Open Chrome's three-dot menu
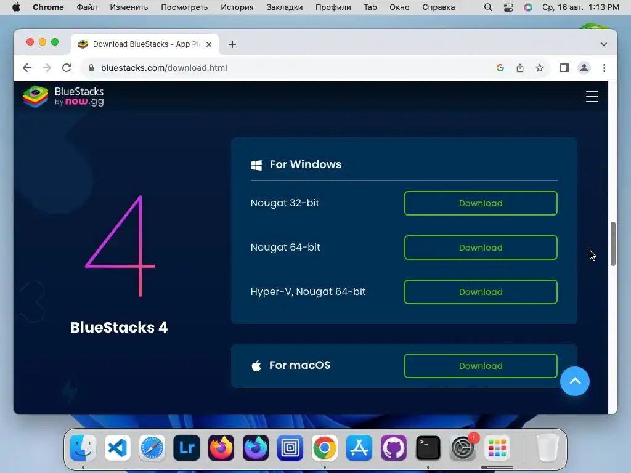This screenshot has height=473, width=631. pyautogui.click(x=604, y=68)
